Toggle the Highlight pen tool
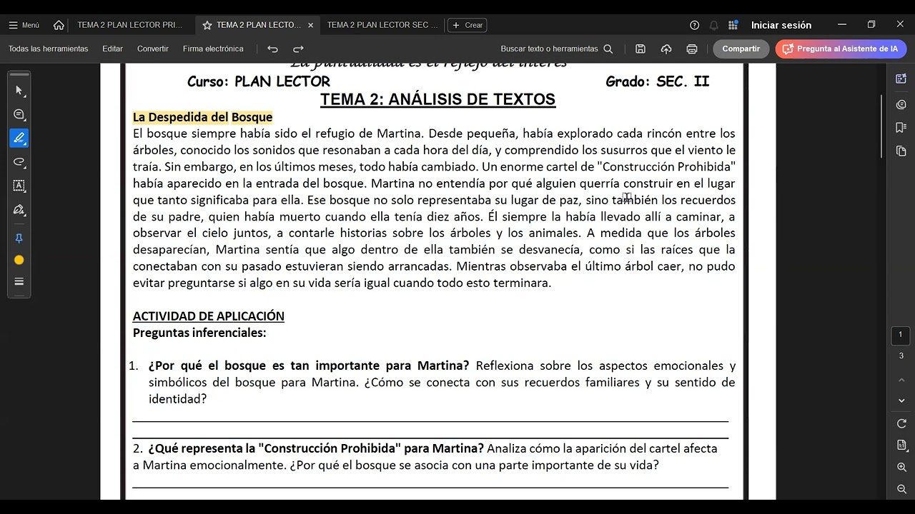915x514 pixels. click(19, 138)
